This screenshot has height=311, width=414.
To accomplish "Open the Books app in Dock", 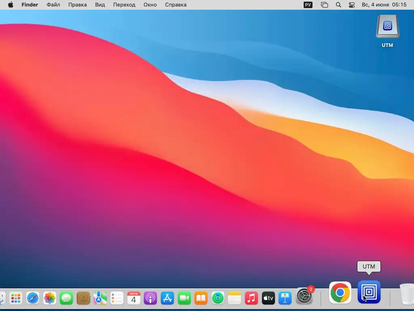I will coord(201,298).
